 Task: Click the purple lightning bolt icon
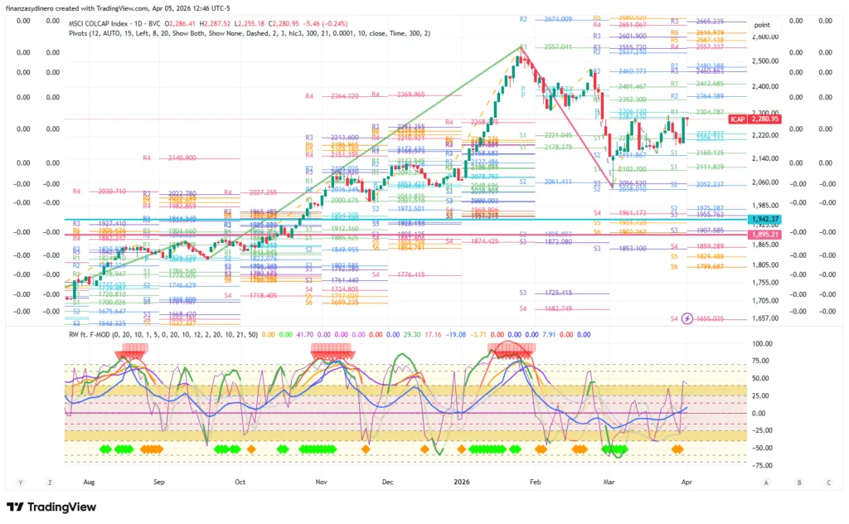pyautogui.click(x=686, y=318)
